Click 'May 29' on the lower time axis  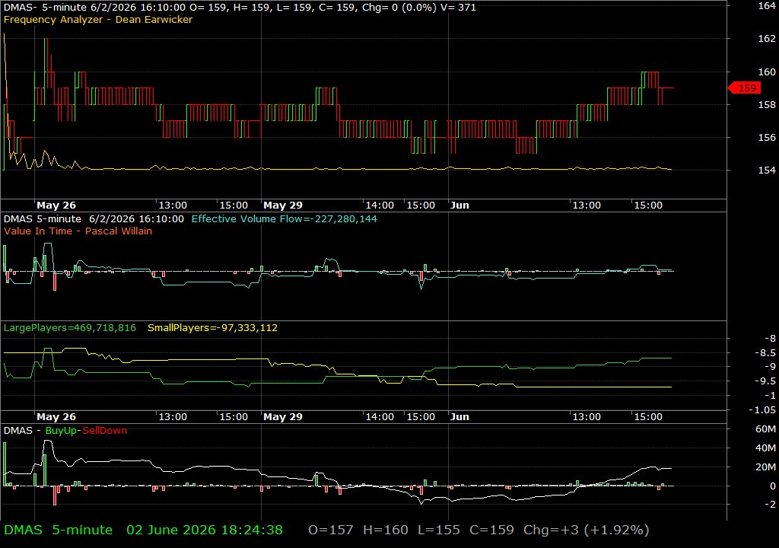coord(283,417)
